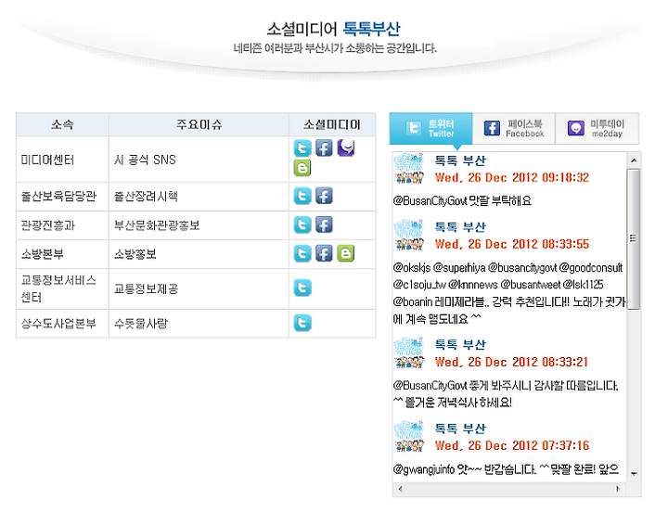
Task: Click the feed's vertical scrollbar up arrow
Action: point(634,160)
